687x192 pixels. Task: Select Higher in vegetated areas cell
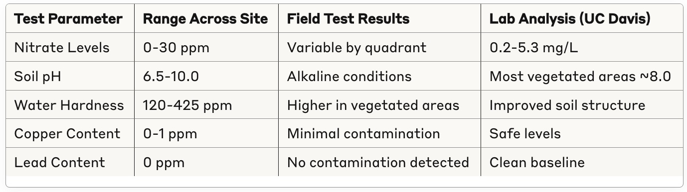(x=373, y=105)
